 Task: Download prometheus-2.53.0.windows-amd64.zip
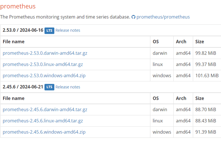tap(44, 76)
